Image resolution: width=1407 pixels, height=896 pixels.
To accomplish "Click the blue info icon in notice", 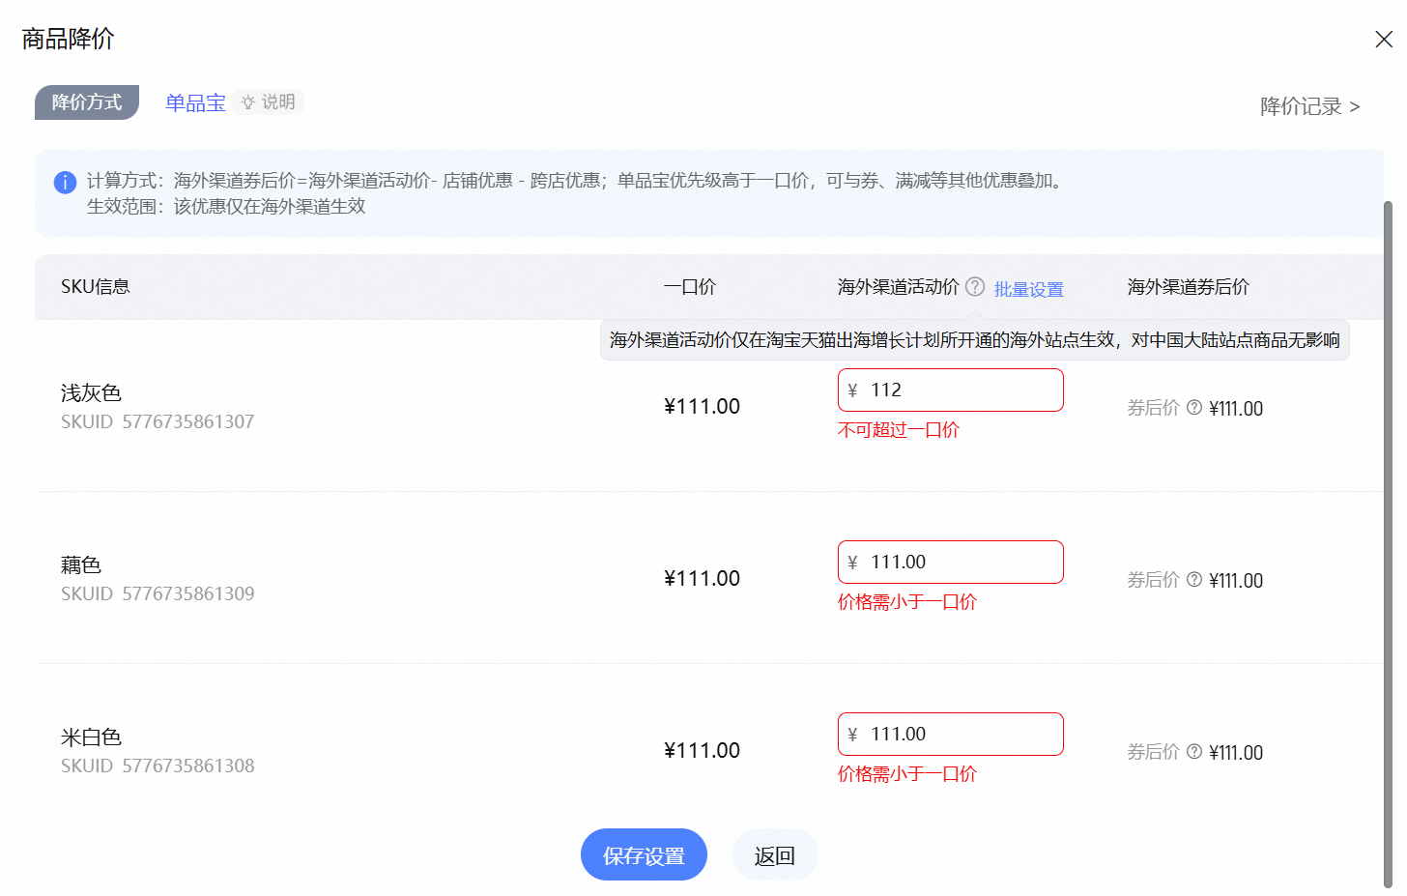I will (x=65, y=182).
